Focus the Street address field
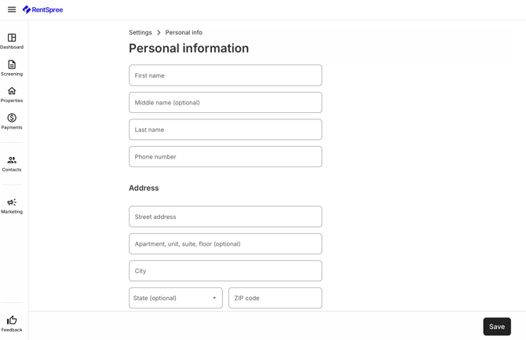Viewport: 526px width, 340px height. (x=225, y=217)
